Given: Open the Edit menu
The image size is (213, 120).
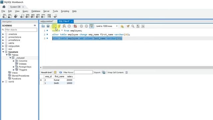Looking at the screenshot, I should tap(10, 11).
